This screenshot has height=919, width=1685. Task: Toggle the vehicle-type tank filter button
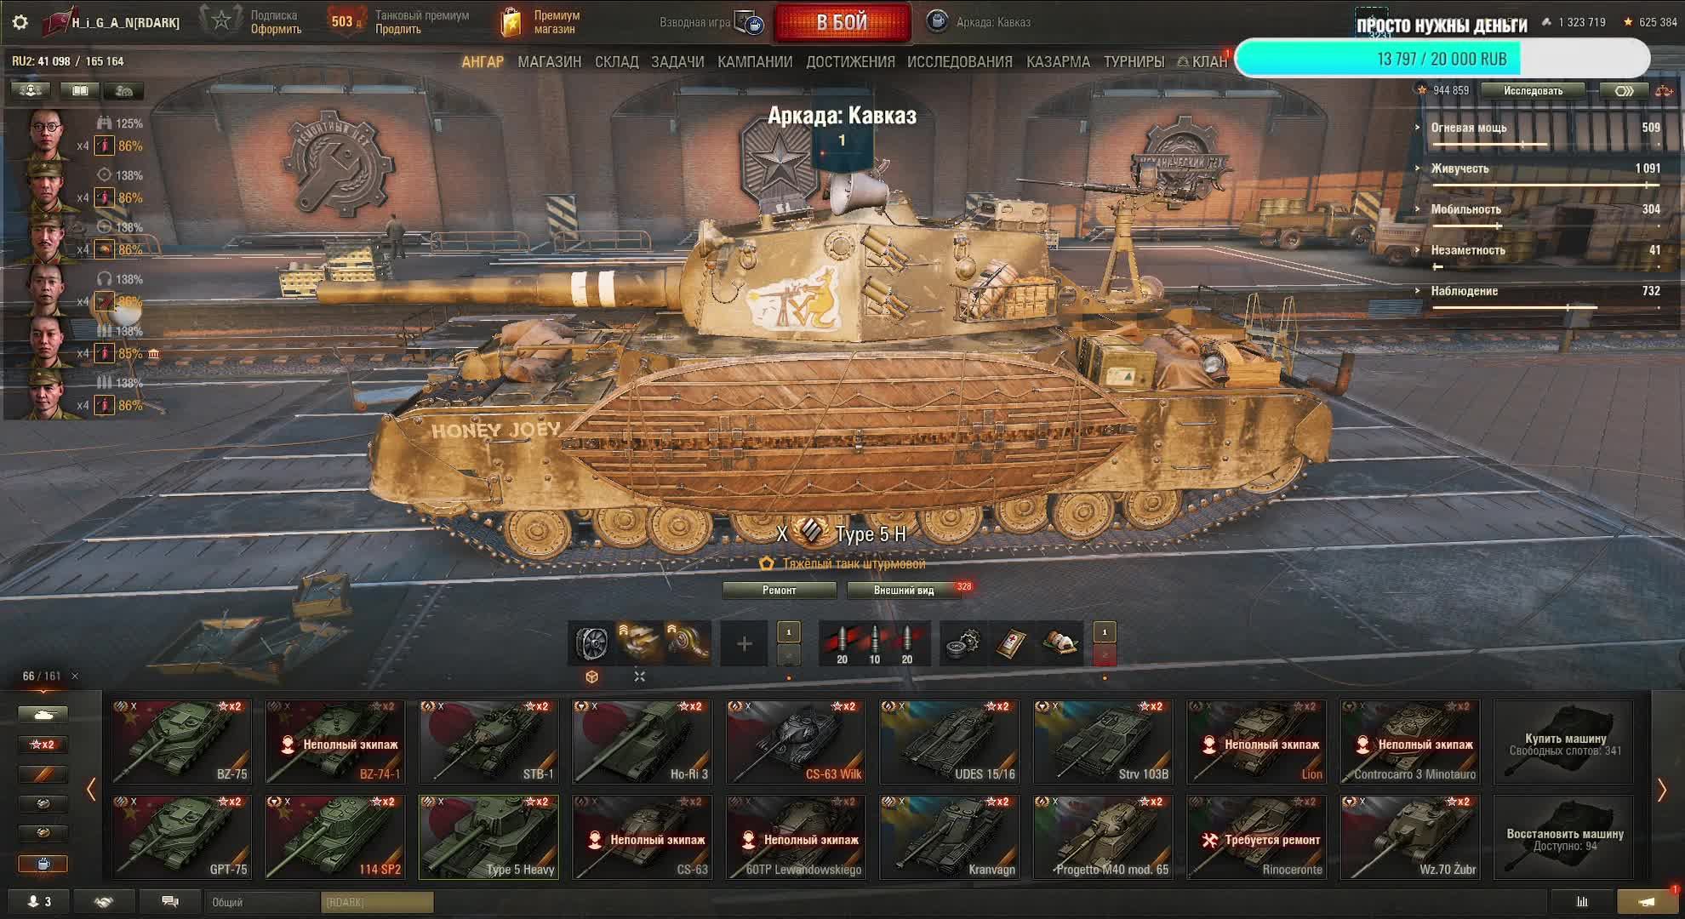point(43,715)
